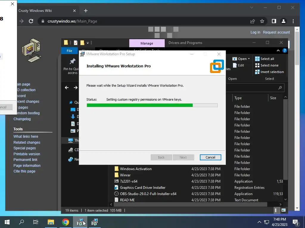Click Select all in ribbon
Viewport: 305px width, 228px height.
264,59
